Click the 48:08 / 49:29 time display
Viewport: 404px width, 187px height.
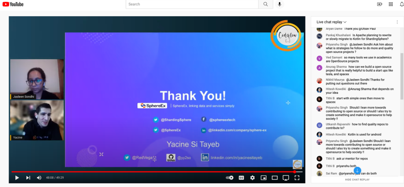coord(55,178)
